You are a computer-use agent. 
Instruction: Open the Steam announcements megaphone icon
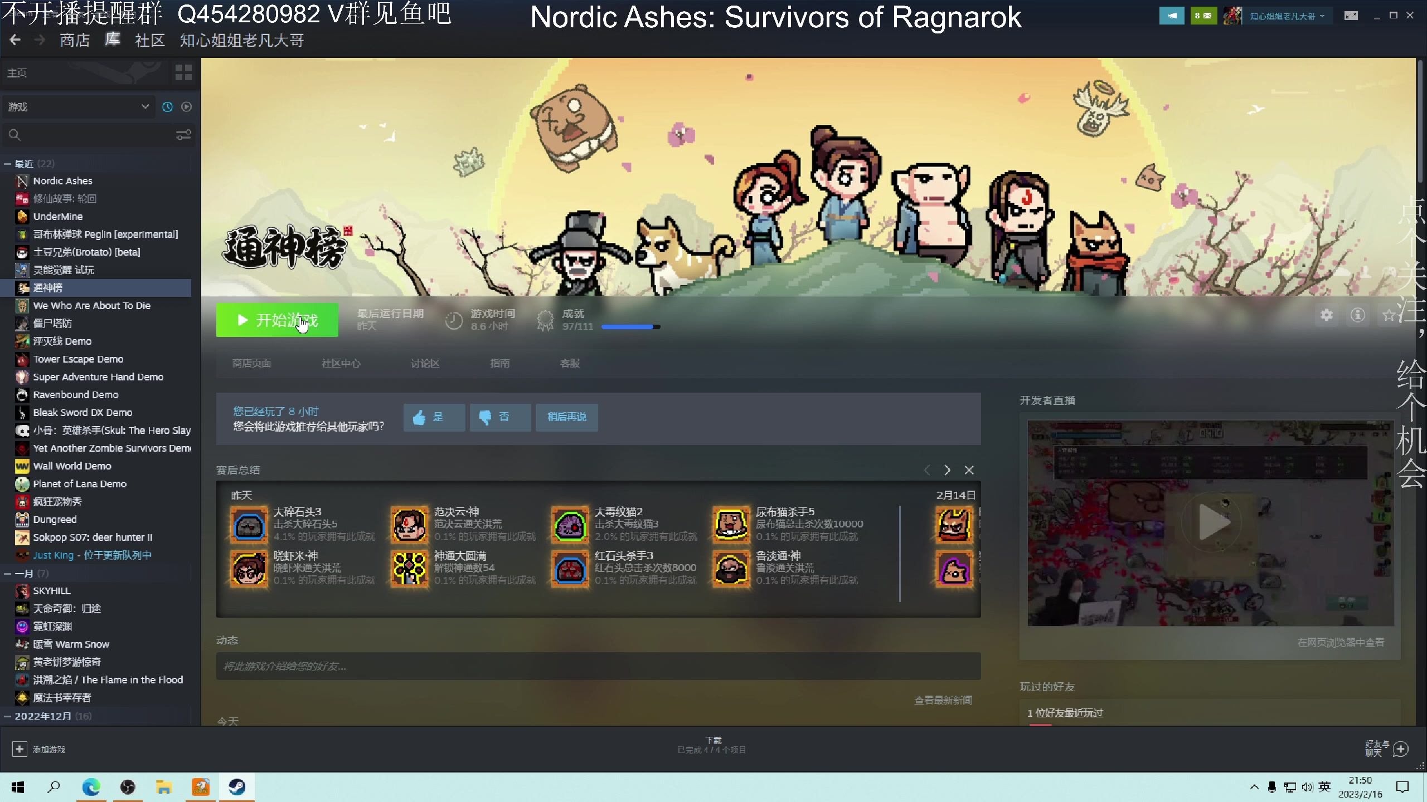point(1172,16)
